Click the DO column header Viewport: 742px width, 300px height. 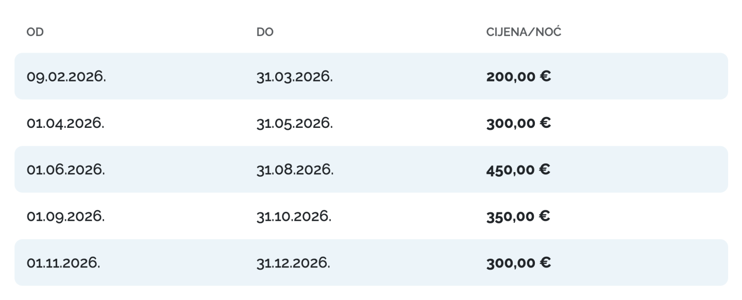click(265, 32)
